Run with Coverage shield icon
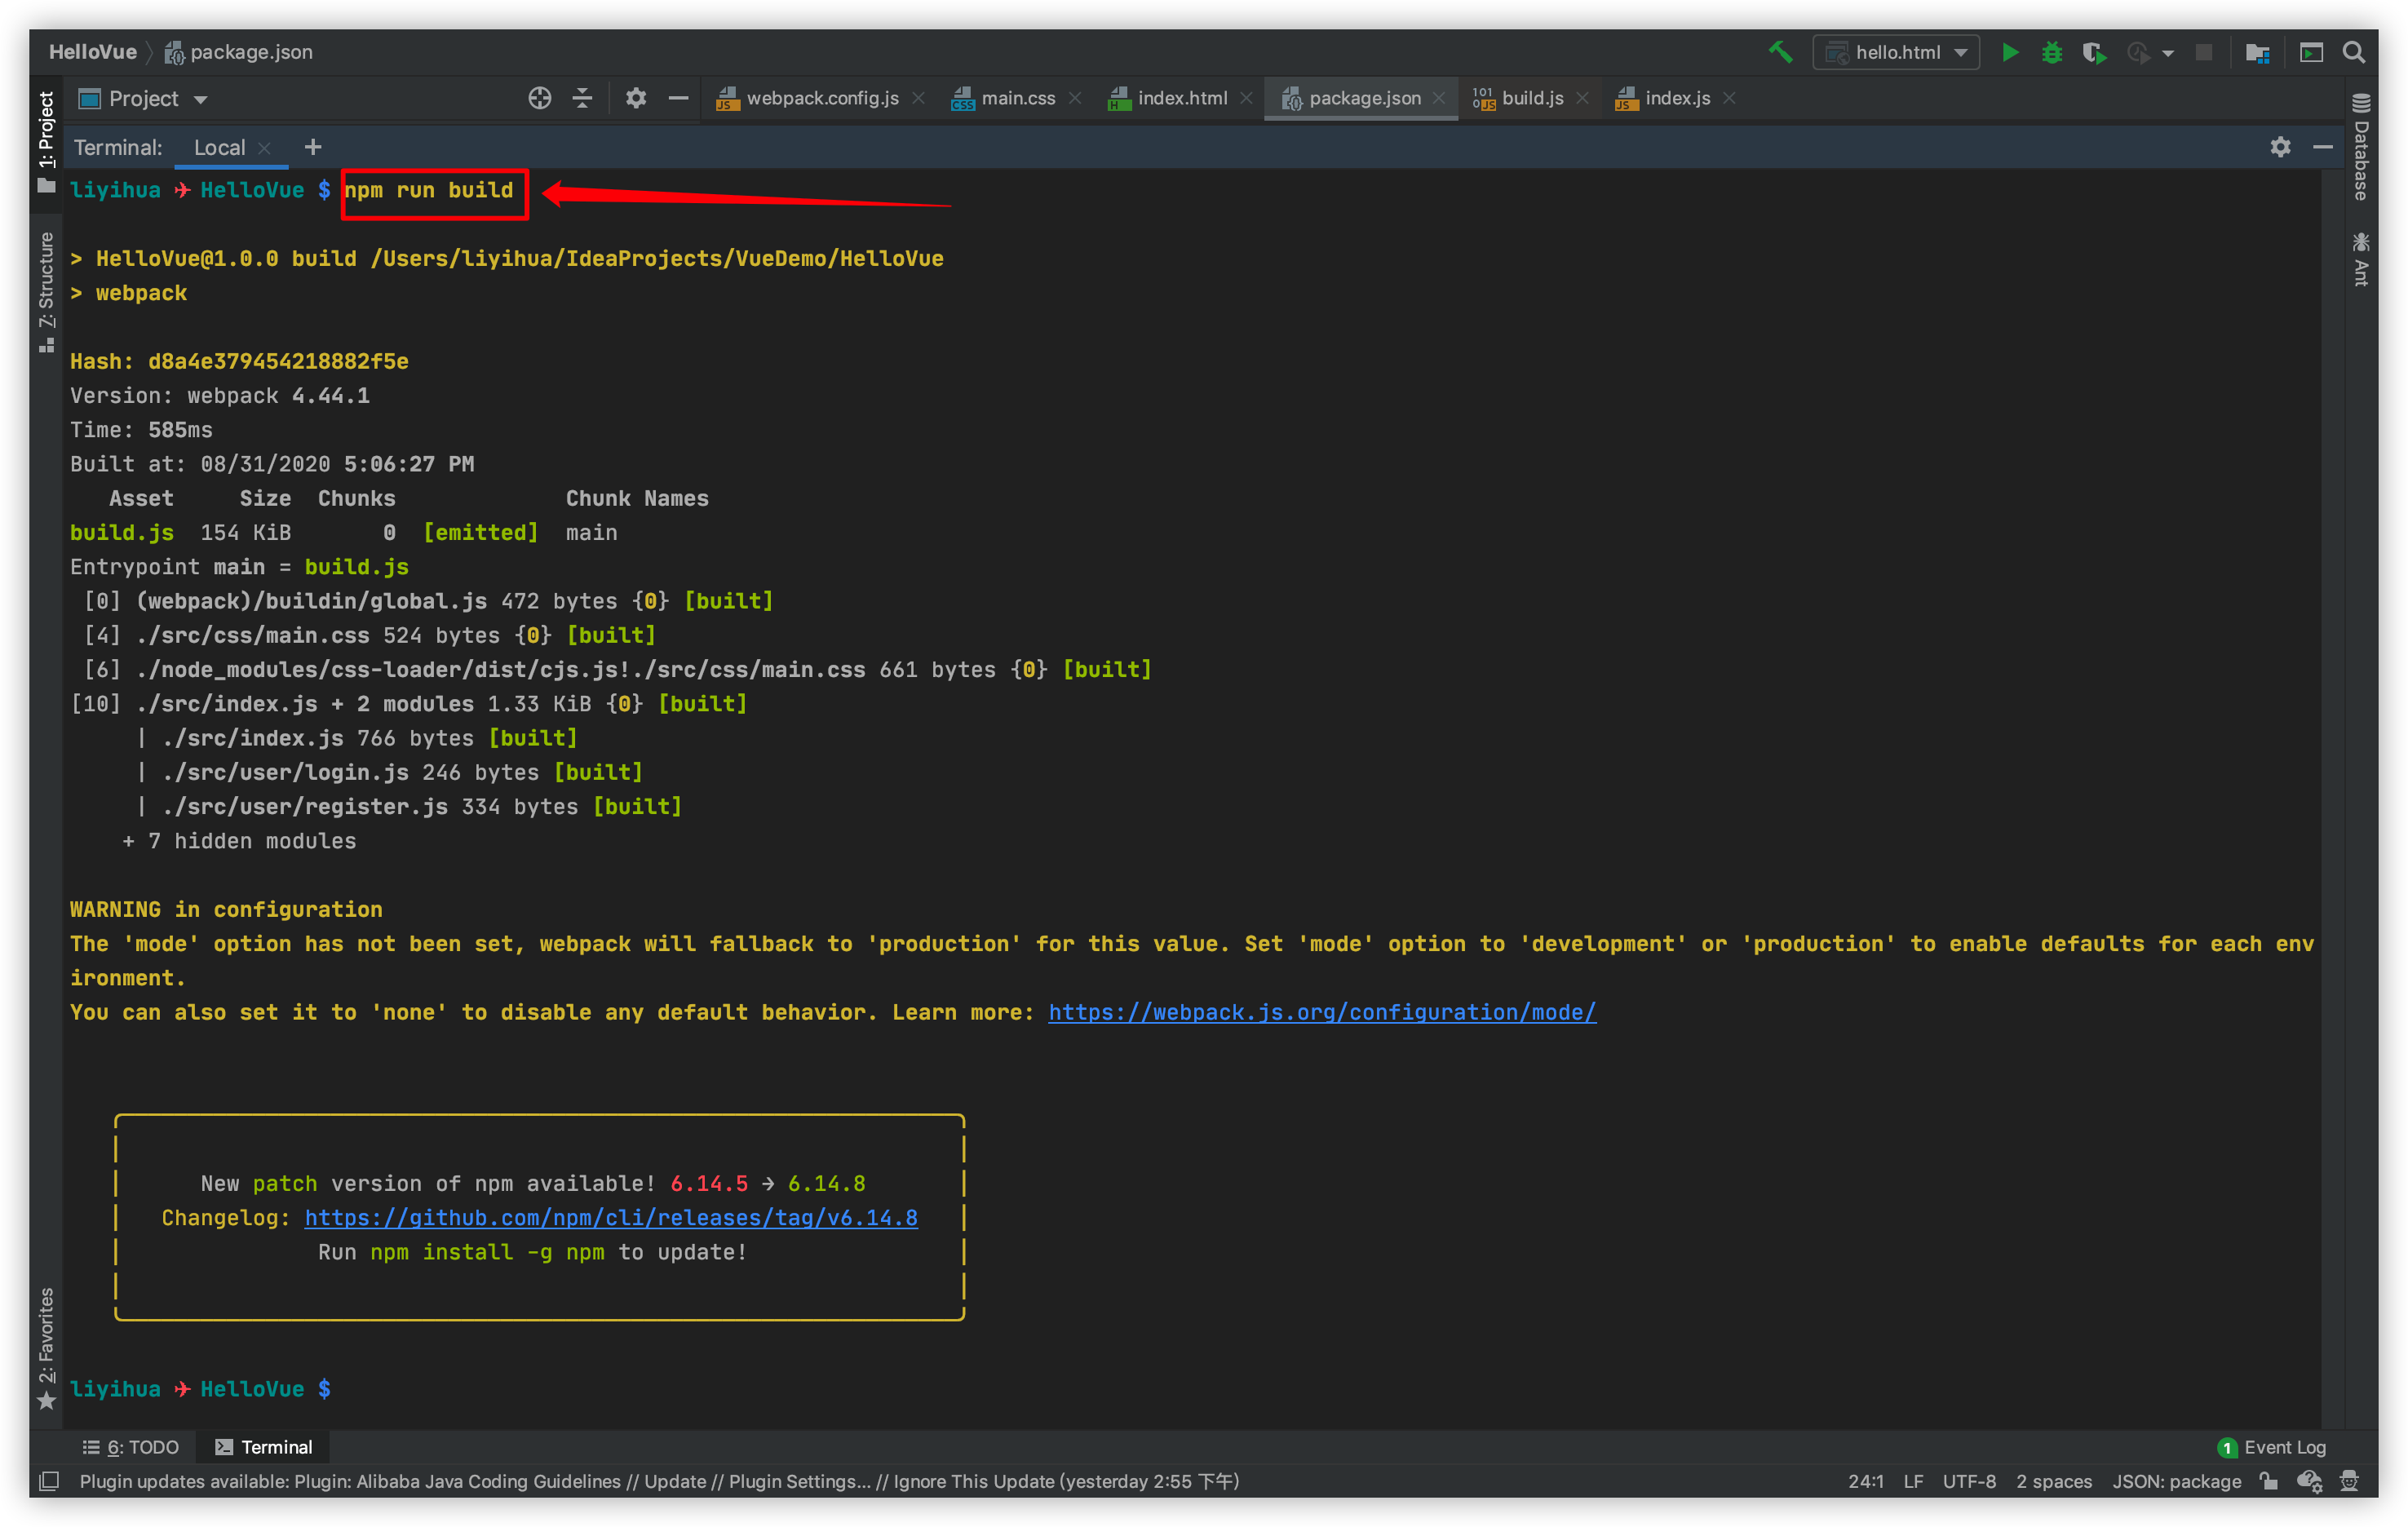 (x=2093, y=53)
